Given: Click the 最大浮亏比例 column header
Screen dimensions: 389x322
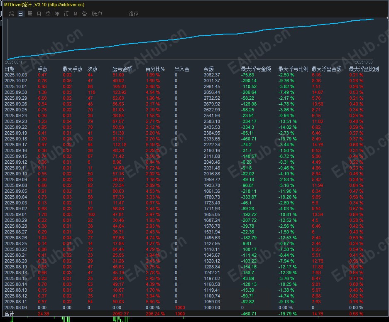Looking at the screenshot, I should (x=293, y=69).
